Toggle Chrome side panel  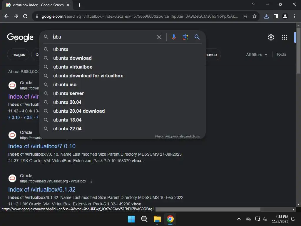[x=276, y=16]
